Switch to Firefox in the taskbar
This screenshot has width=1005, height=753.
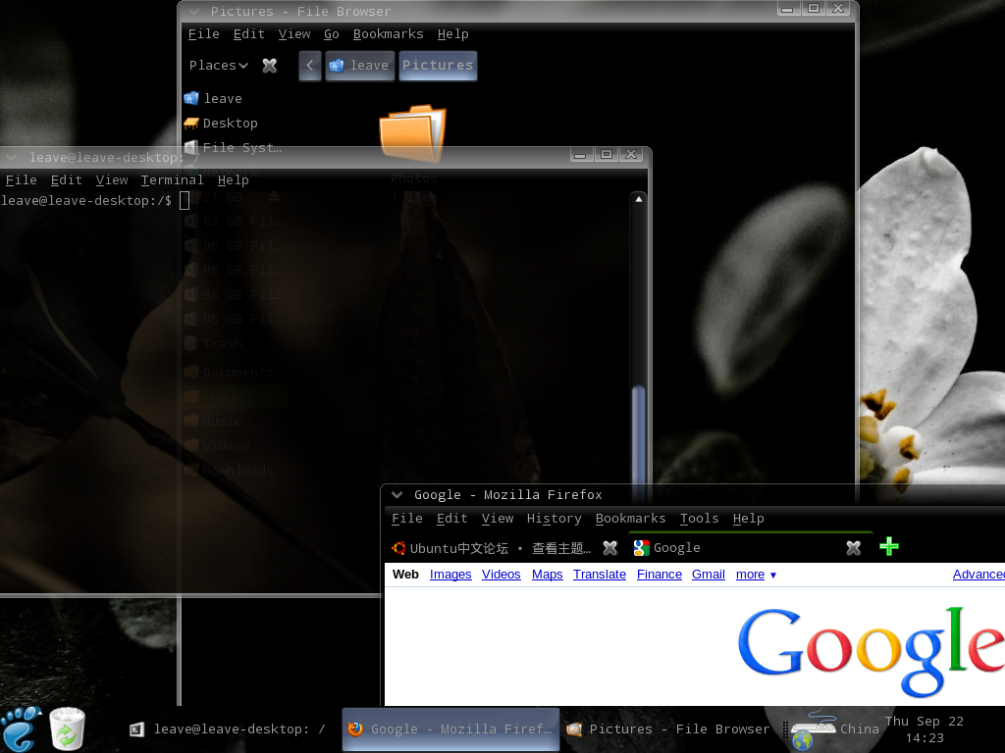(450, 728)
